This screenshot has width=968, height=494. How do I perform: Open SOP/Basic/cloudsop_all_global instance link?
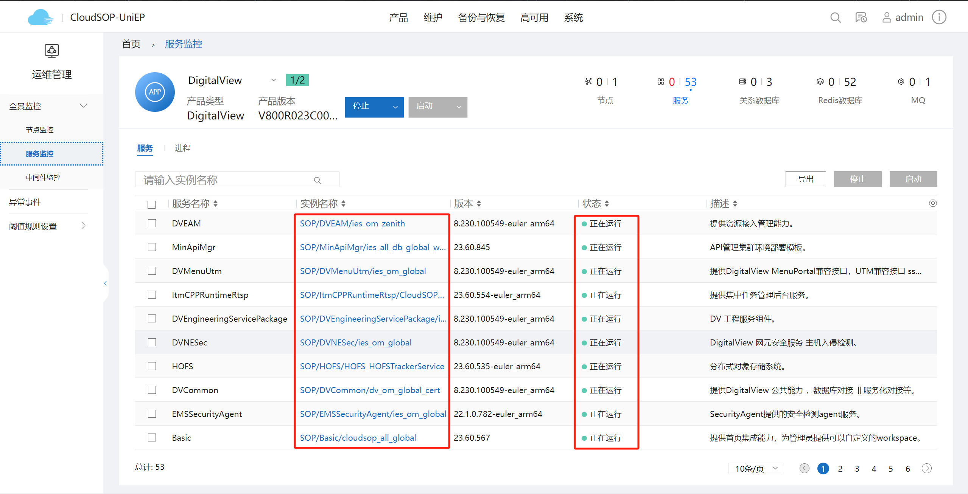(x=358, y=438)
